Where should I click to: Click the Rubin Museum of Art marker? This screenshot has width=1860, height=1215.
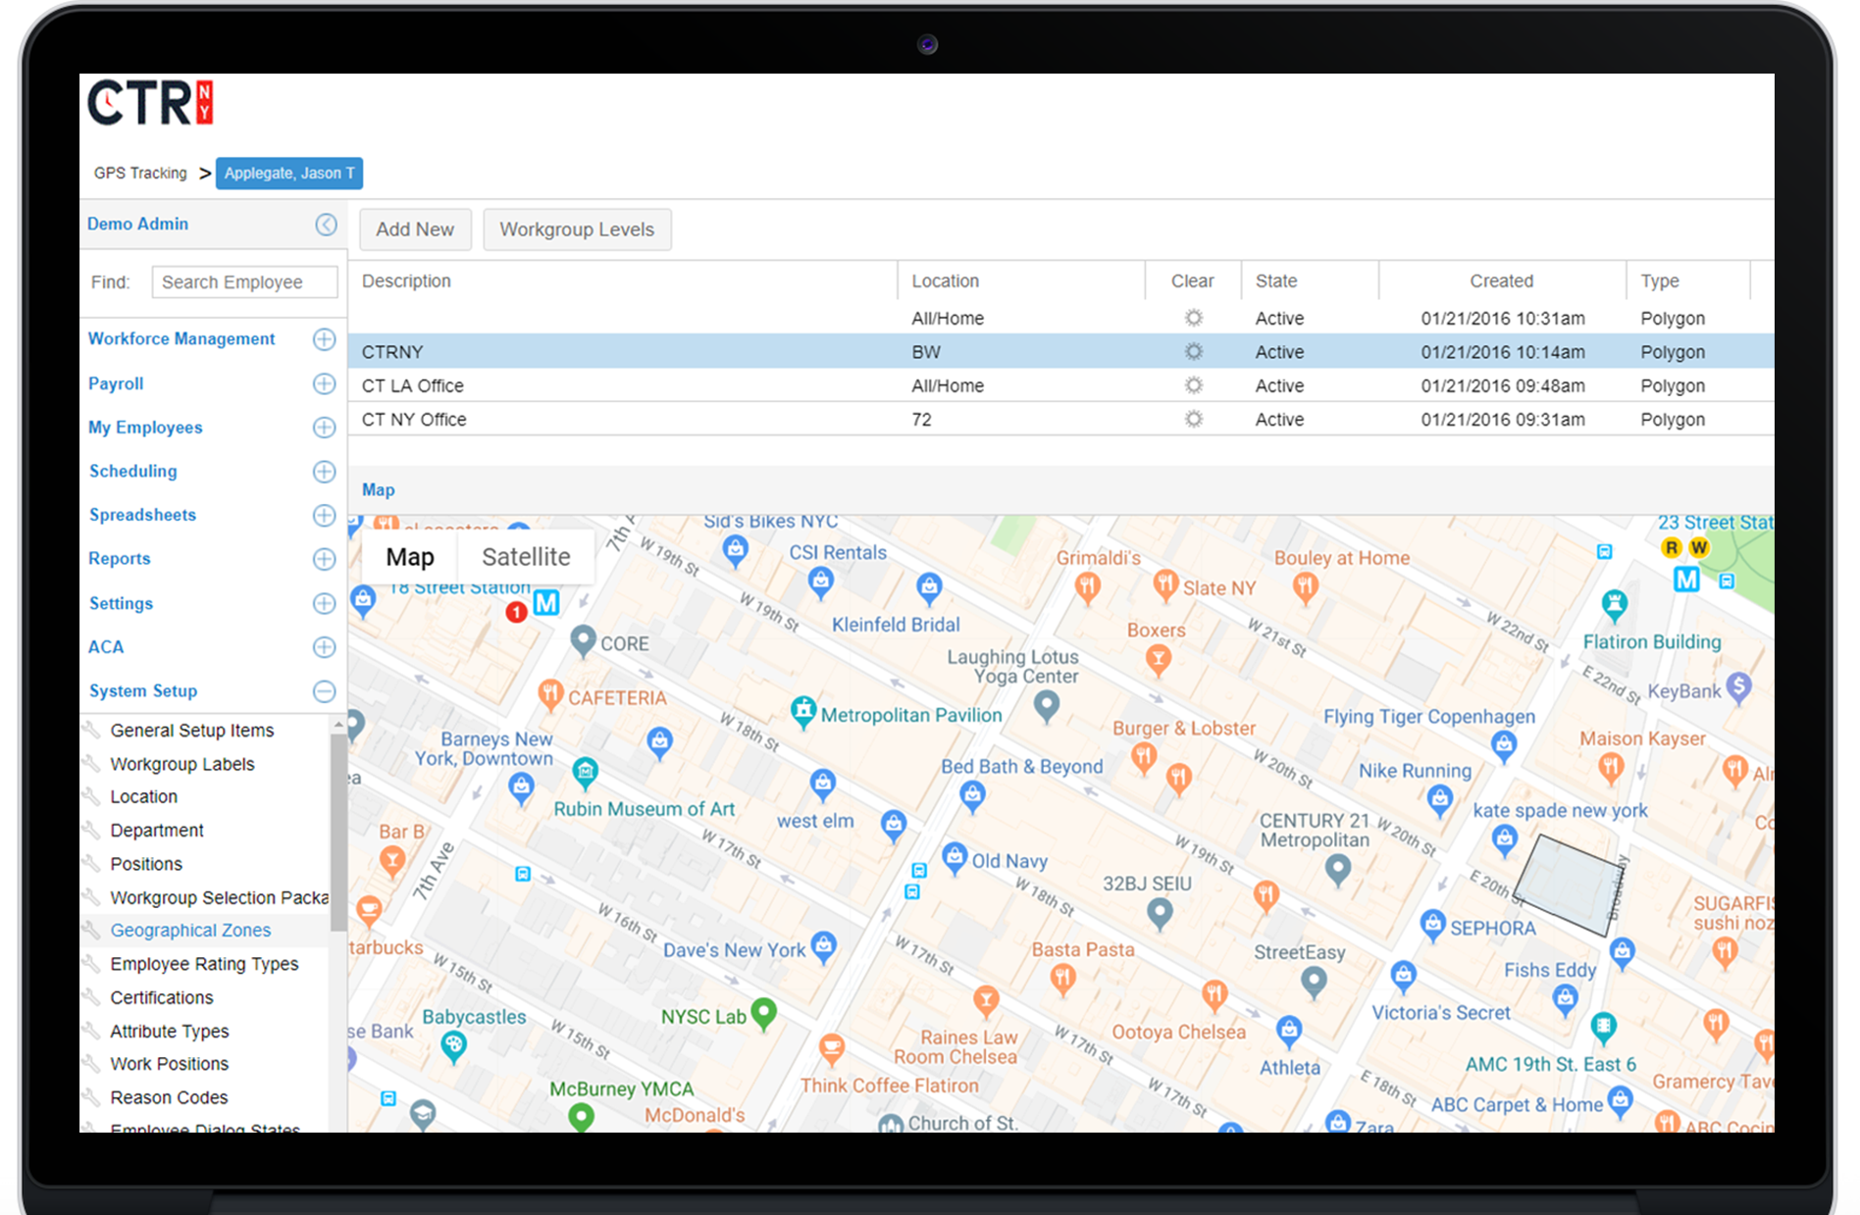586,772
